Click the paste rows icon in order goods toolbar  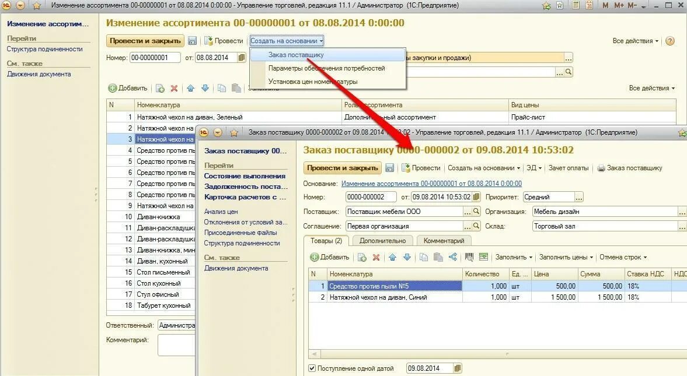[x=438, y=258]
